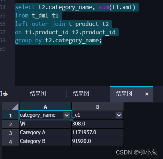Close the 结果[3] tab

coord(147,94)
